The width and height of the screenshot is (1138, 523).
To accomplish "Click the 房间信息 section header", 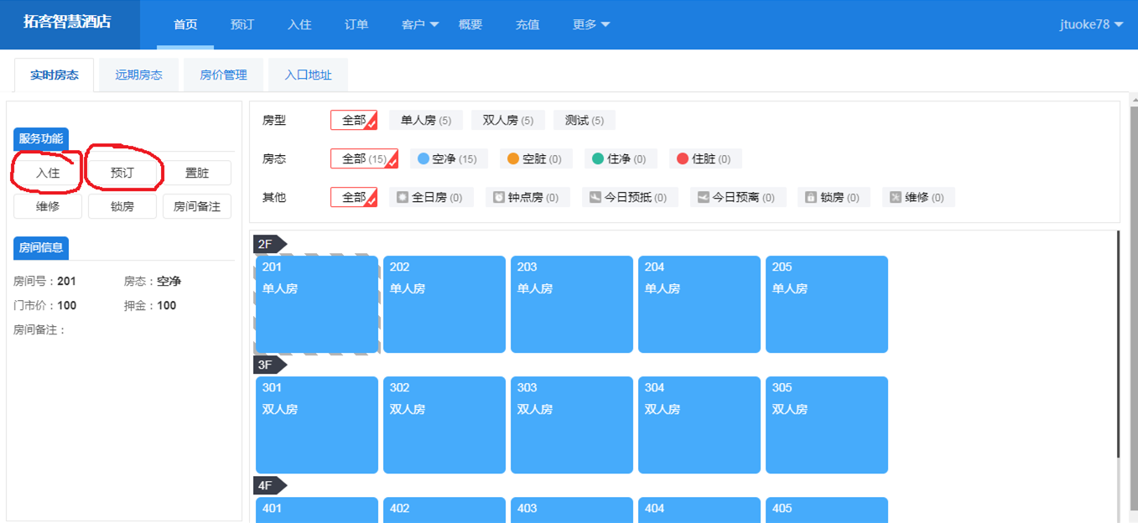I will click(41, 248).
